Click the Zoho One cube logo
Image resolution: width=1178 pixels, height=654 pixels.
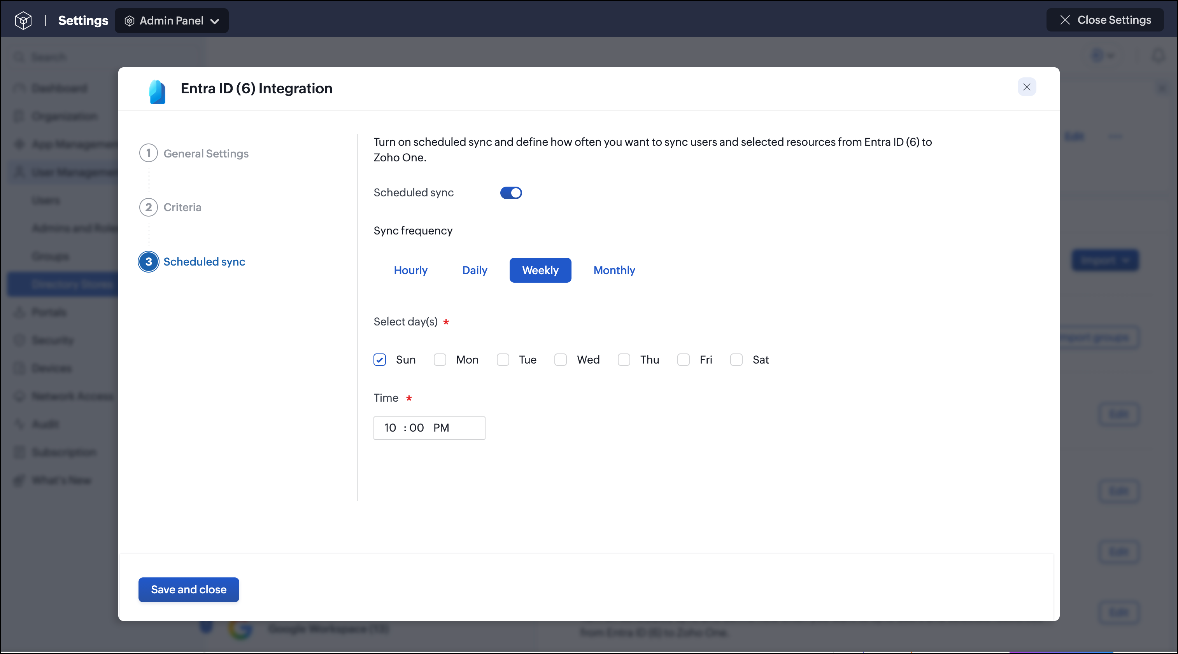click(23, 21)
